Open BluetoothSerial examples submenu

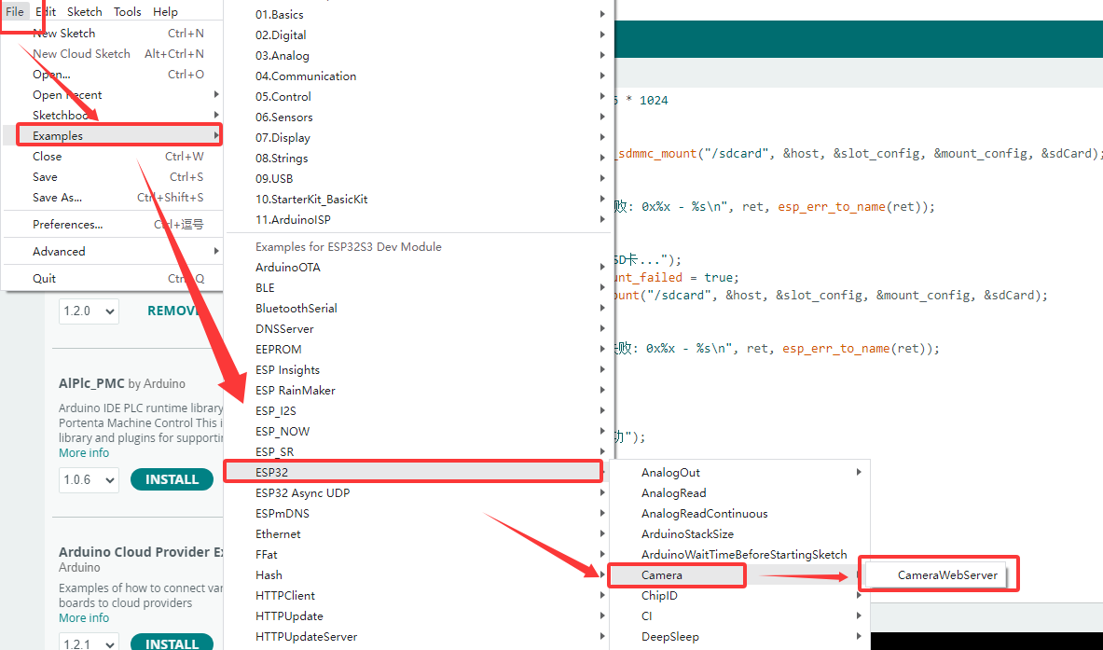[x=420, y=308]
